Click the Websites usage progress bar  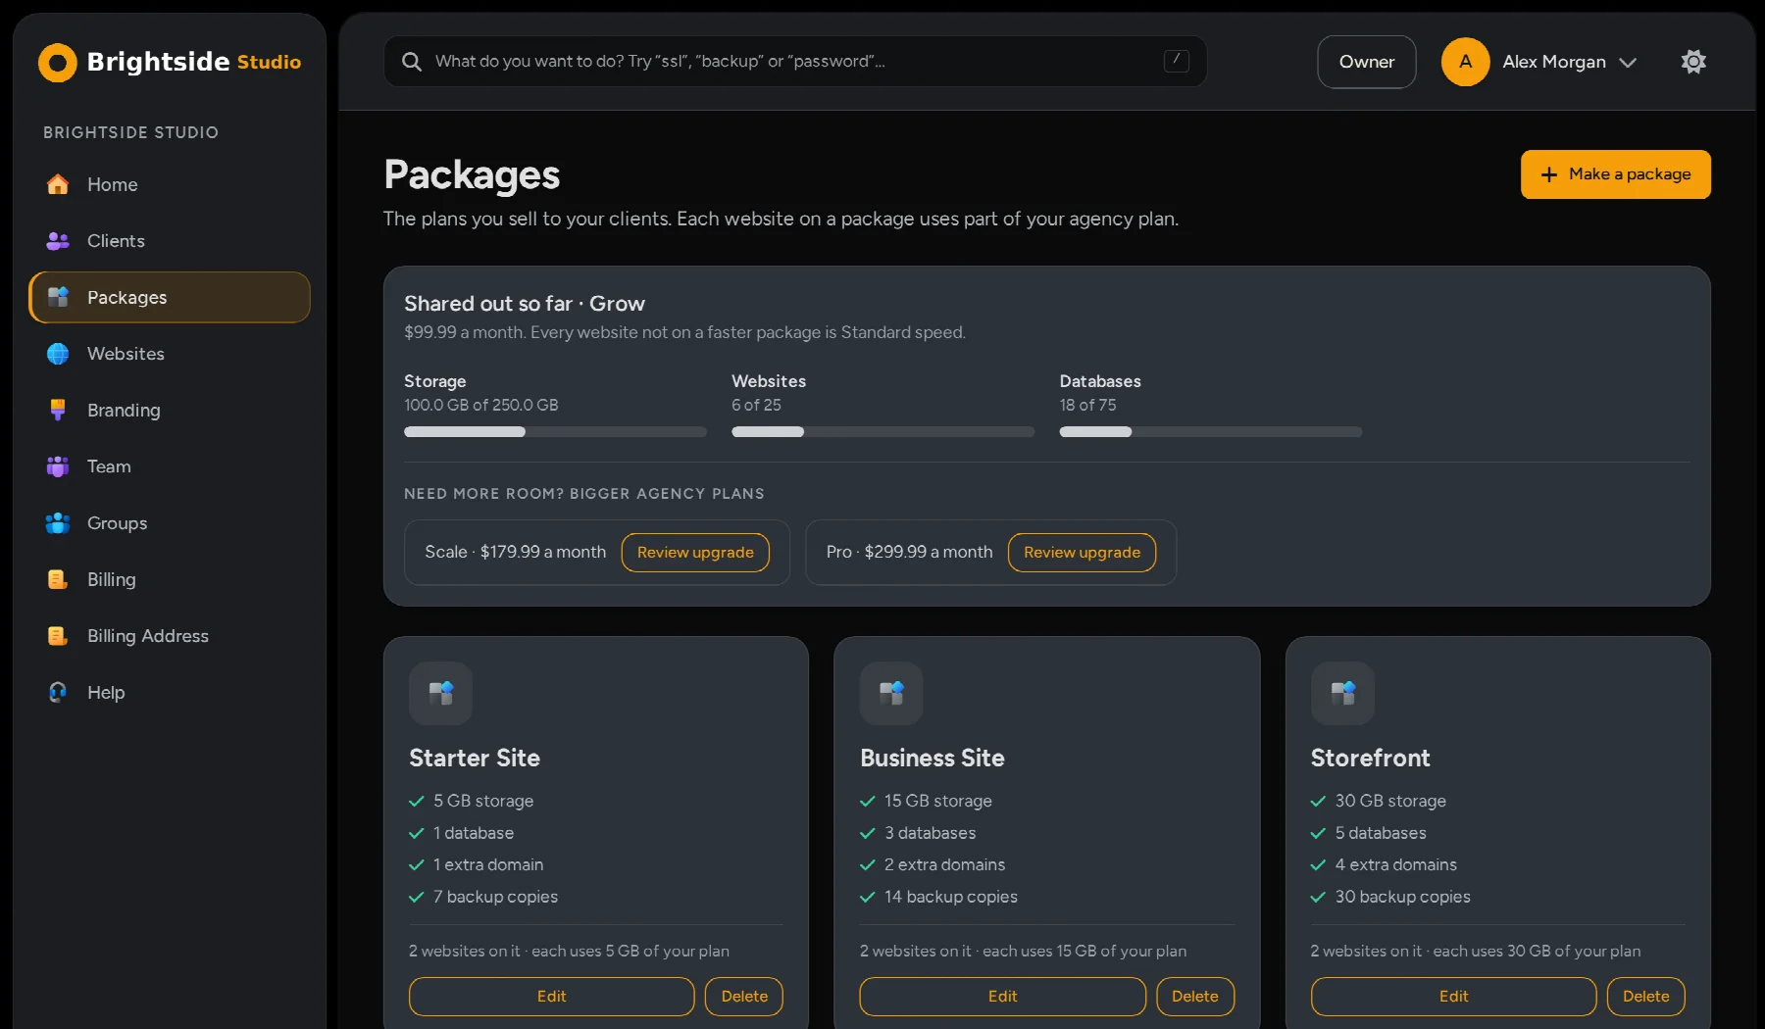(882, 432)
